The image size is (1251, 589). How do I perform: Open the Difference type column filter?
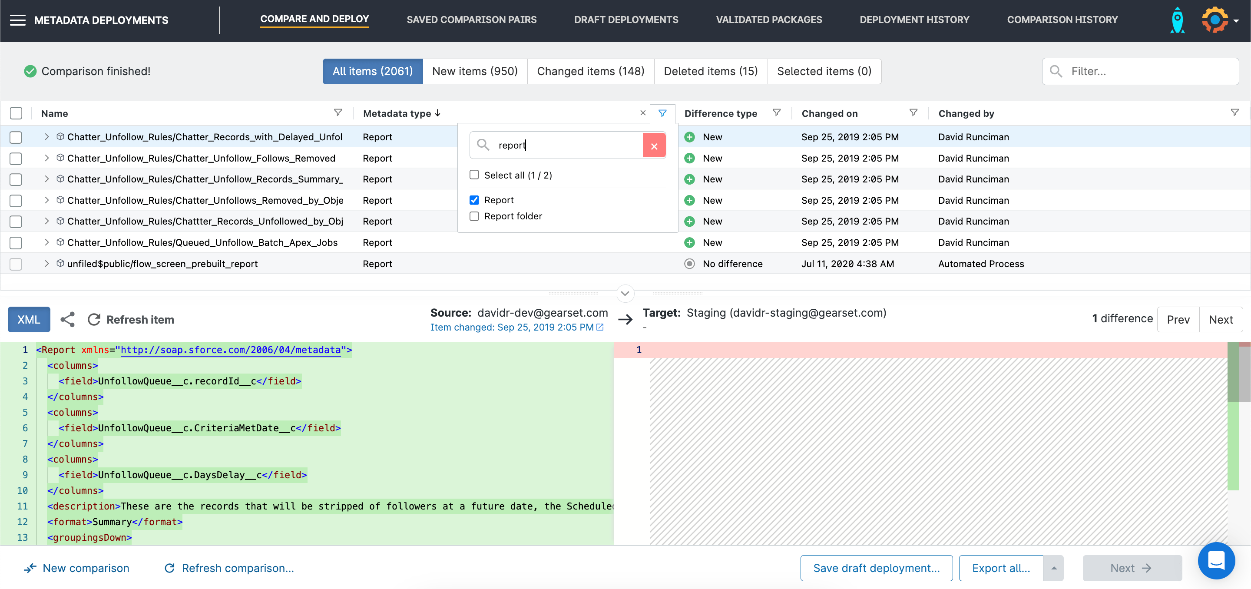click(777, 112)
